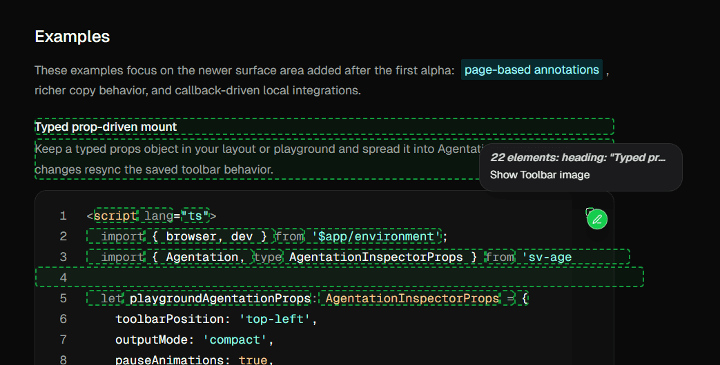Image resolution: width=720 pixels, height=365 pixels.
Task: Select the 'Typed prop-driven mount' heading
Action: pos(106,127)
